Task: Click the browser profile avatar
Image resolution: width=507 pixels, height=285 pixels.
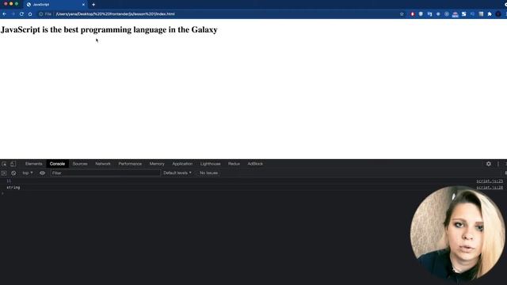Action: [498, 14]
